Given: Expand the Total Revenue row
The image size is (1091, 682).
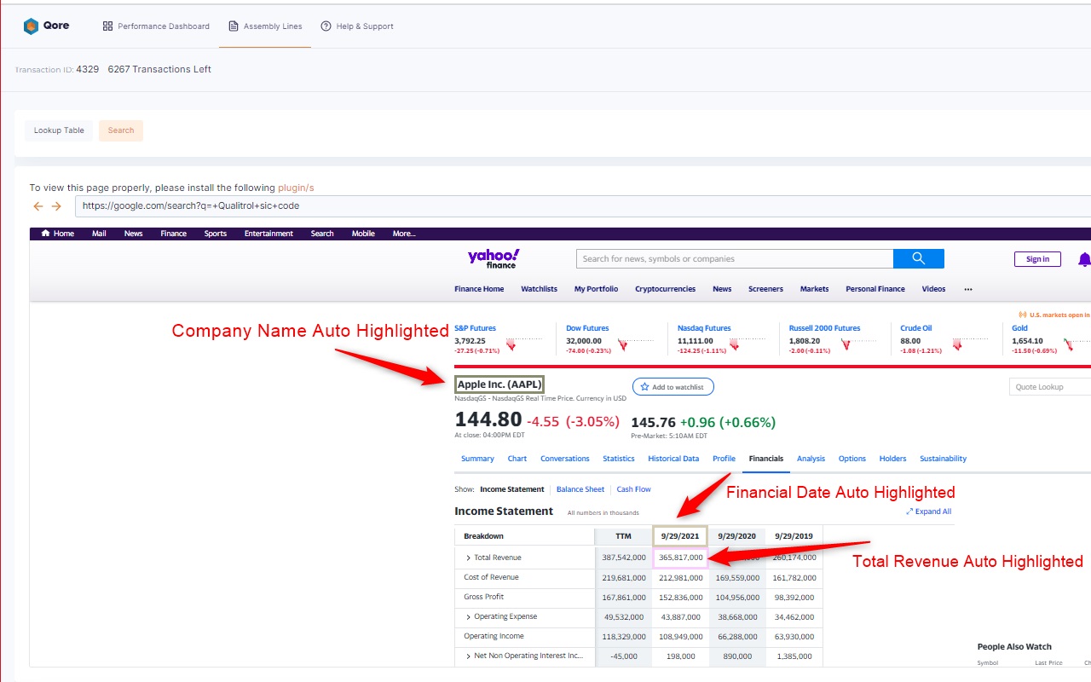Looking at the screenshot, I should pyautogui.click(x=468, y=558).
